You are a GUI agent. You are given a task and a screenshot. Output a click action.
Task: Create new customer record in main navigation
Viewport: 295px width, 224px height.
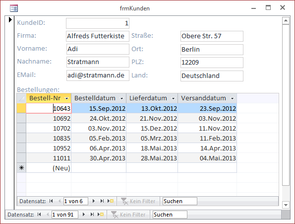pyautogui.click(x=101, y=215)
